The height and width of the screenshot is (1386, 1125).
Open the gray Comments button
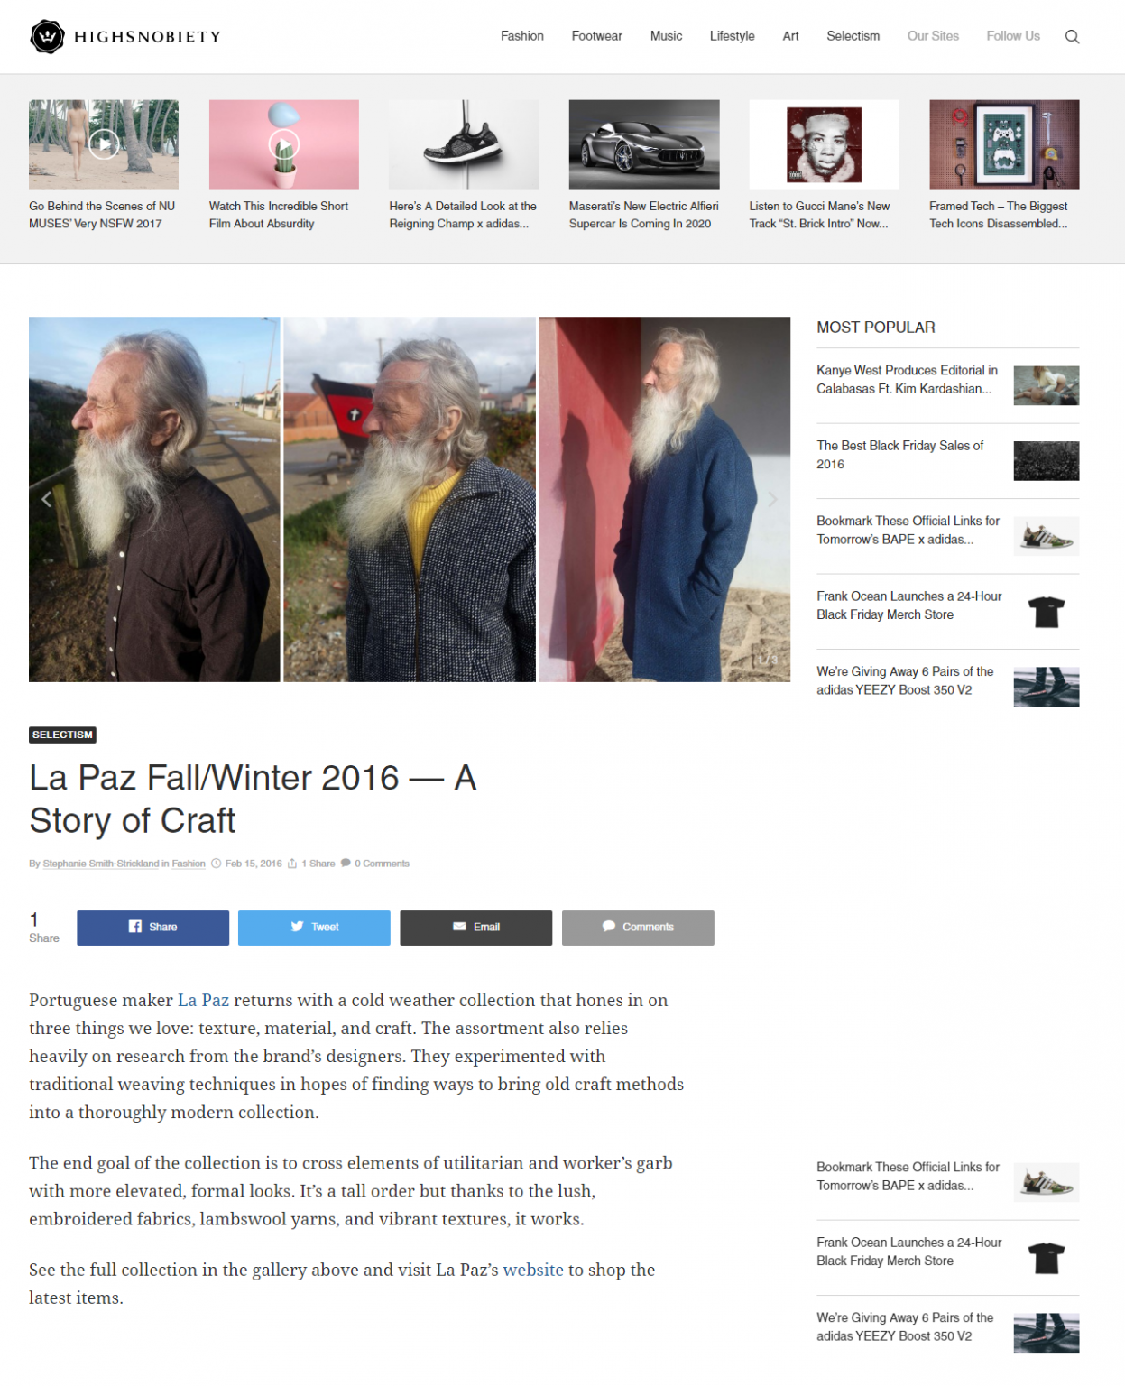[x=638, y=928]
